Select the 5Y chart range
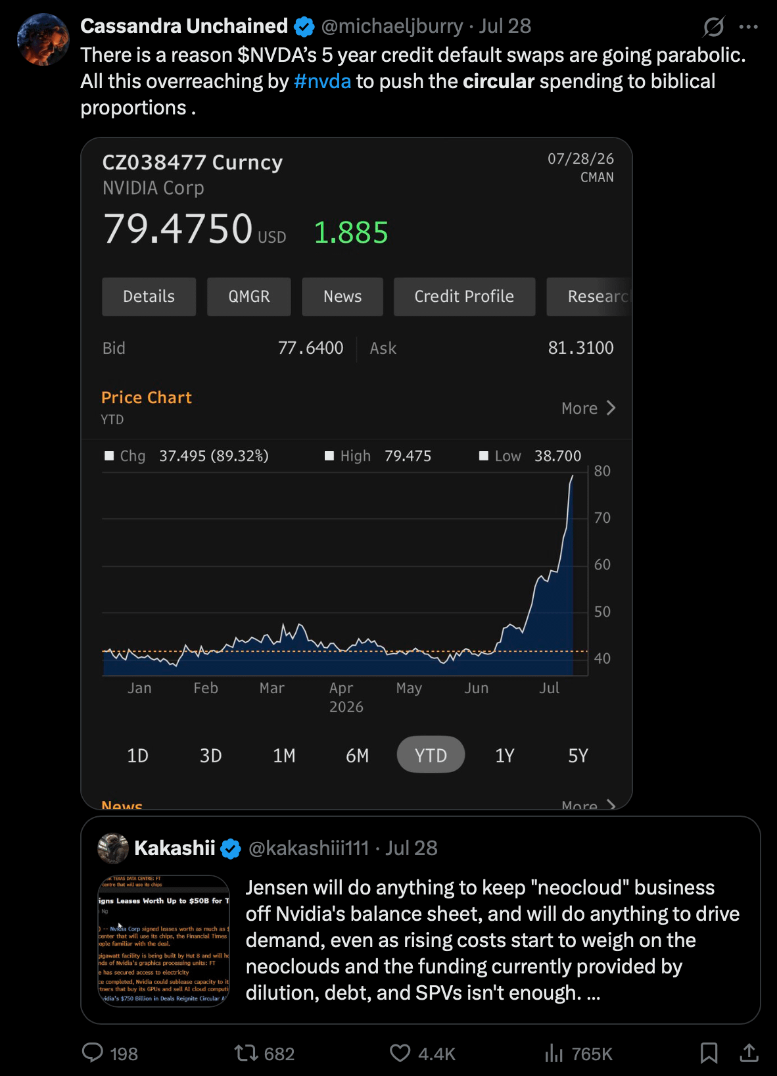This screenshot has width=777, height=1076. pos(578,755)
